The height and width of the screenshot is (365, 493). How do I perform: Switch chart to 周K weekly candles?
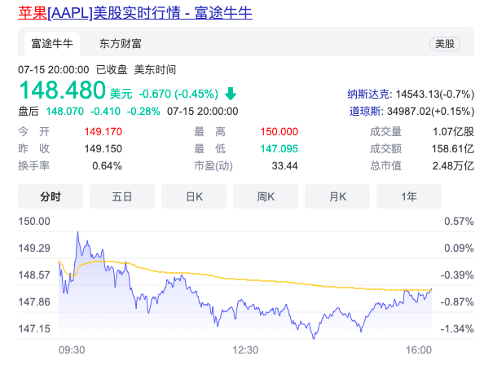click(266, 196)
